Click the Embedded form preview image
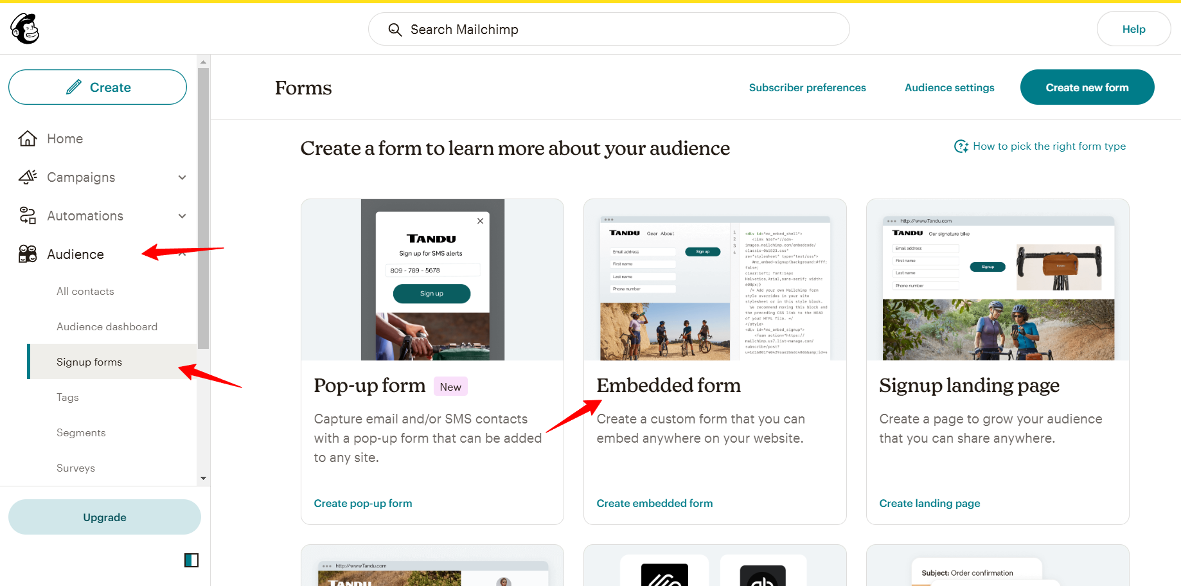The width and height of the screenshot is (1181, 586). [715, 280]
